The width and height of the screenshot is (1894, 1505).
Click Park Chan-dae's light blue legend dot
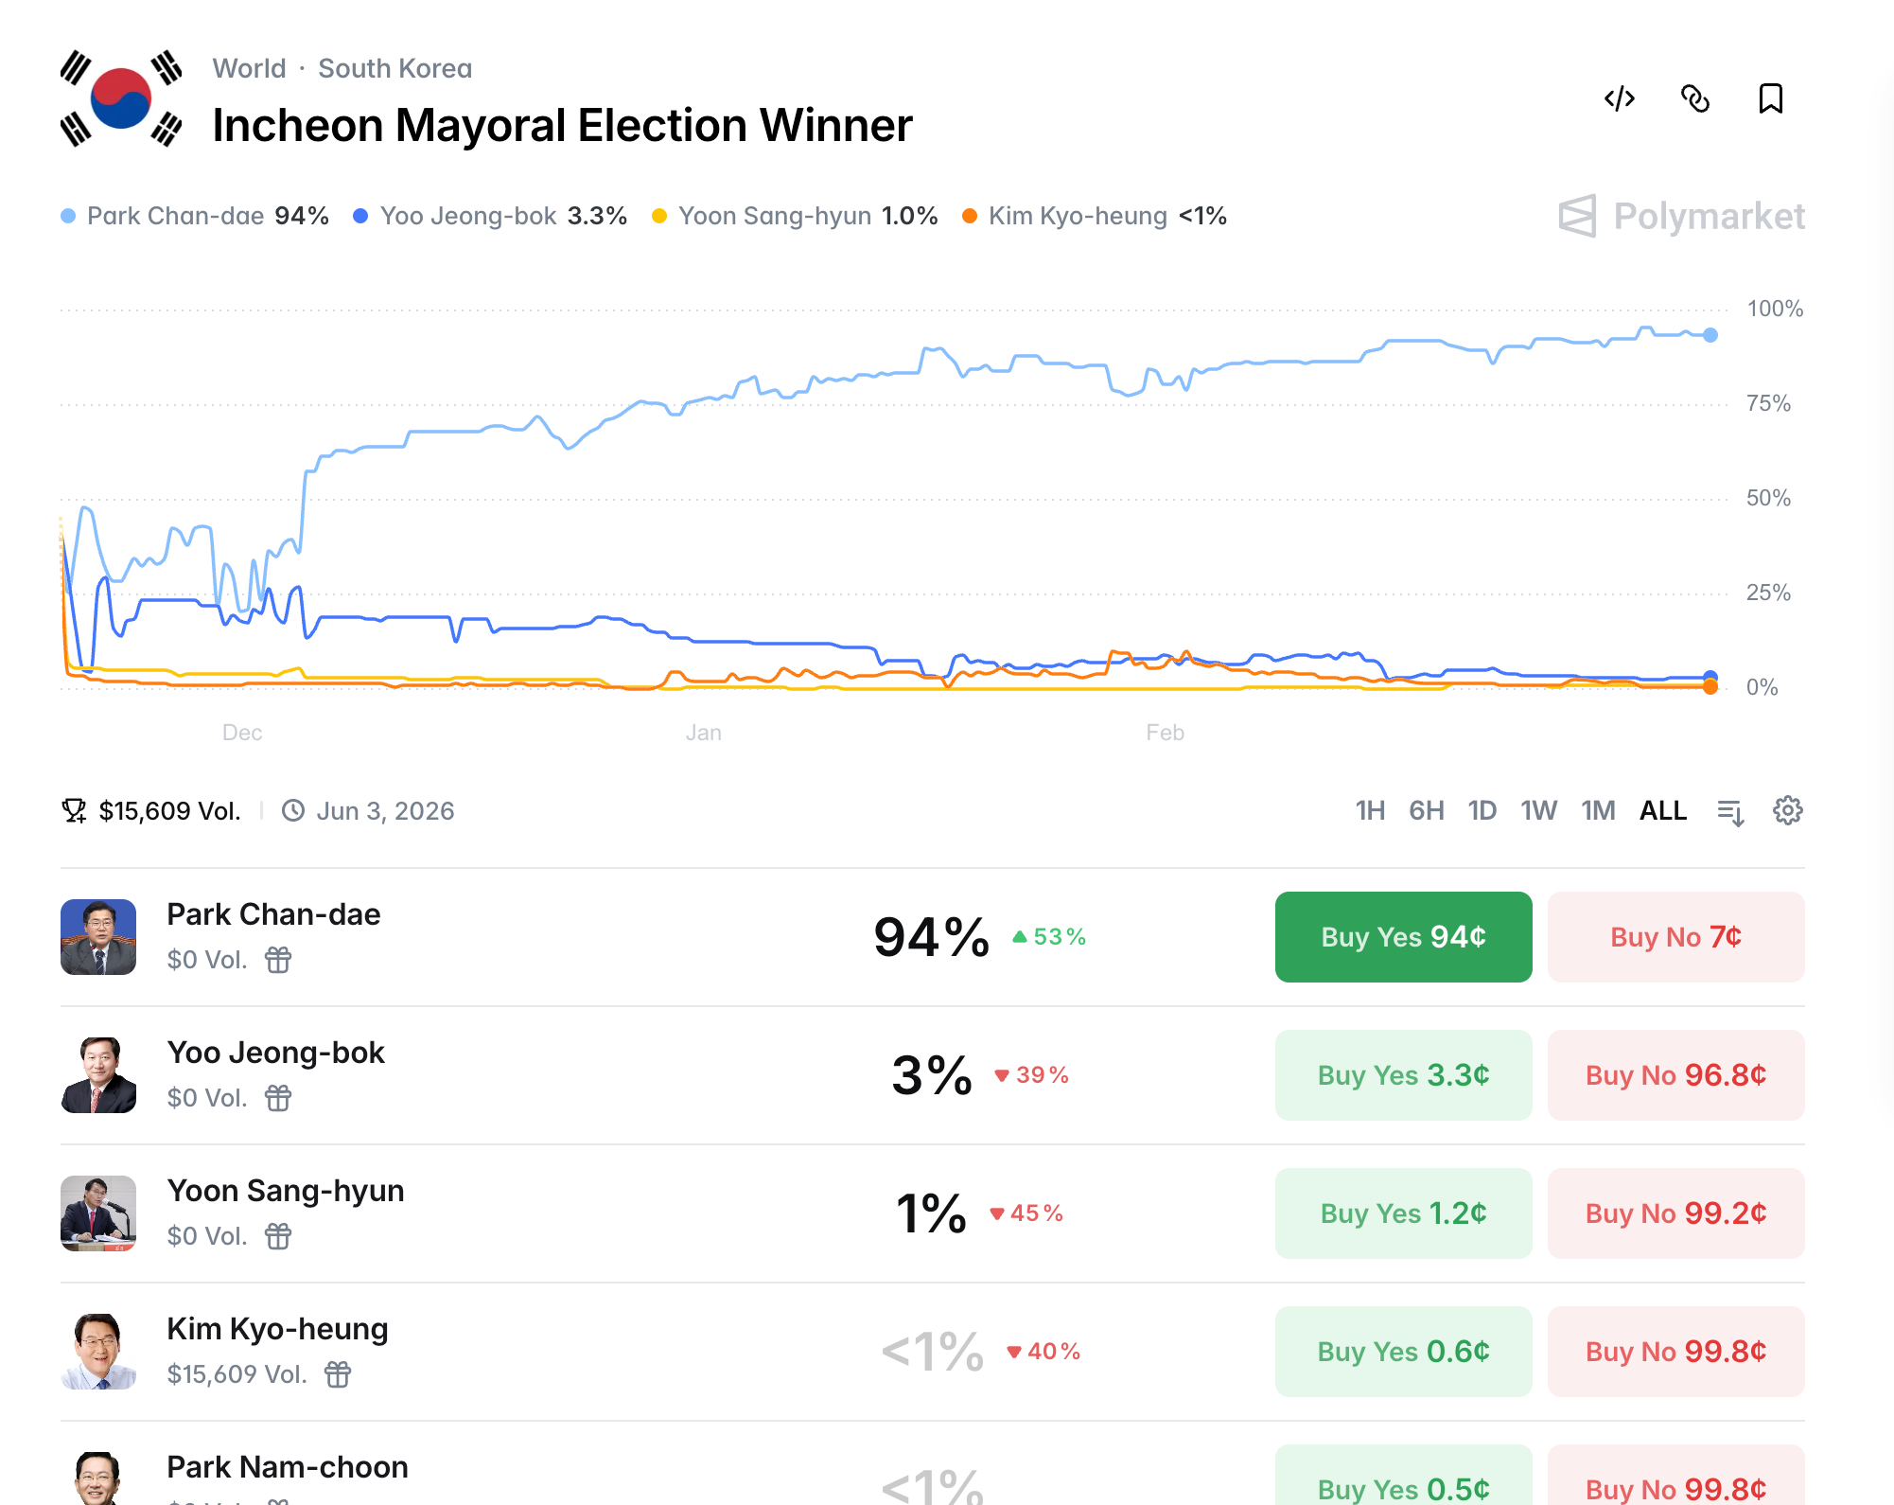click(68, 216)
